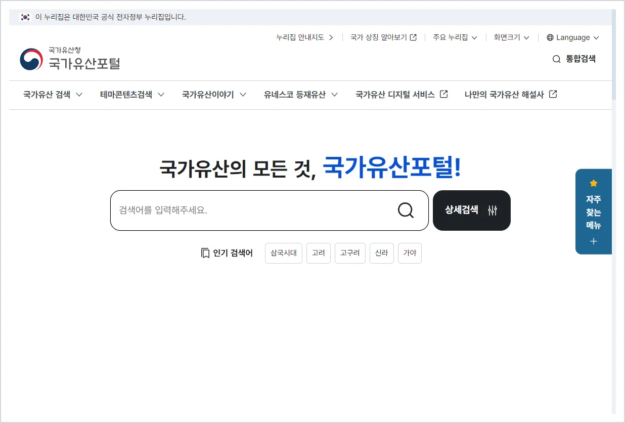Click the star icon on 자주 찾는 메뉴

[x=594, y=183]
